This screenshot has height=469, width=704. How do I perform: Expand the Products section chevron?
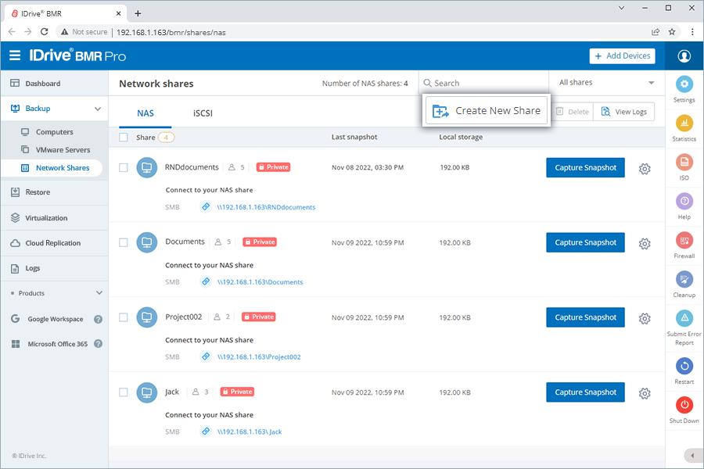point(99,293)
